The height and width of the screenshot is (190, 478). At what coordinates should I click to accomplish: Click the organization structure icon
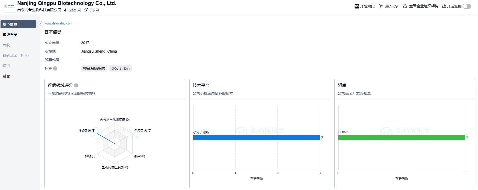(x=405, y=6)
